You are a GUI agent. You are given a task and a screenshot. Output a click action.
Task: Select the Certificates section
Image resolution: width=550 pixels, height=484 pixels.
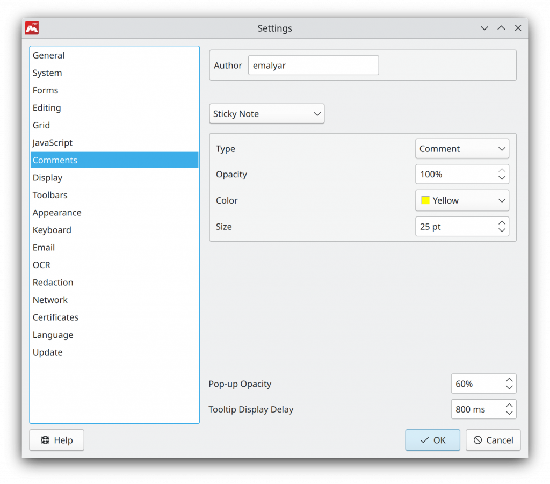point(55,317)
